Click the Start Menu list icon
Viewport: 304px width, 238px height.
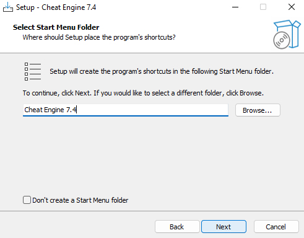tap(33, 71)
